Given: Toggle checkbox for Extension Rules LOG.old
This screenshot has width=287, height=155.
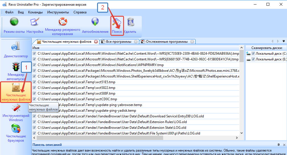Looking at the screenshot, I should (34, 122).
